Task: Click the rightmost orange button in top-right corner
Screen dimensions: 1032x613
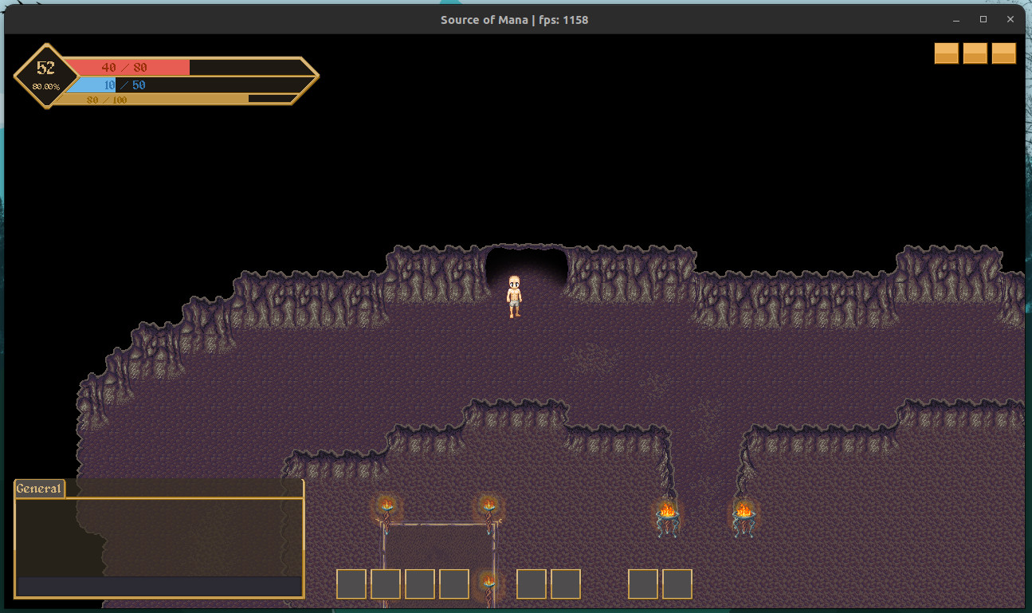Action: [1003, 53]
